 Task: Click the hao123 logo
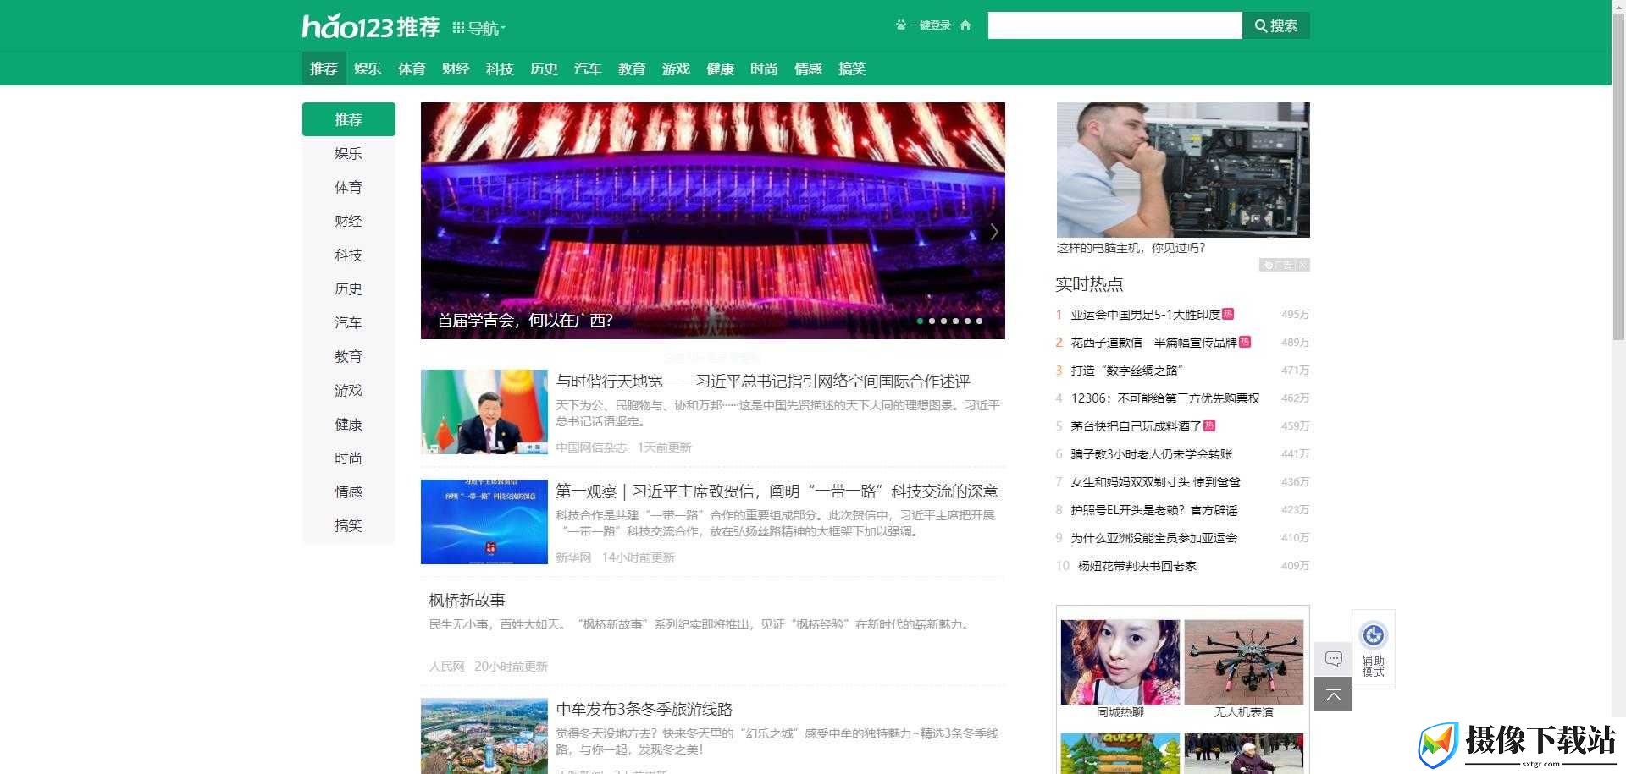tap(371, 26)
